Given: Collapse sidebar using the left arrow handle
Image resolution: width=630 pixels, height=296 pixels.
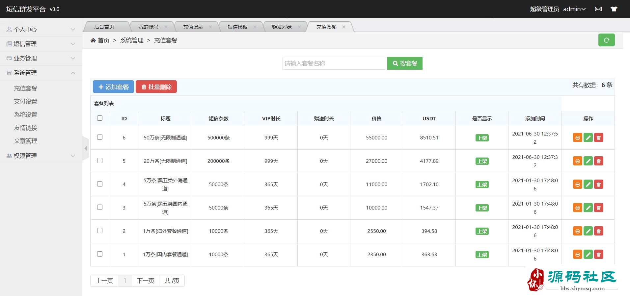Looking at the screenshot, I should point(86,148).
